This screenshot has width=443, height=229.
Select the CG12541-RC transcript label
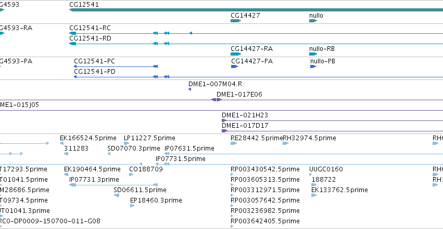(x=90, y=28)
